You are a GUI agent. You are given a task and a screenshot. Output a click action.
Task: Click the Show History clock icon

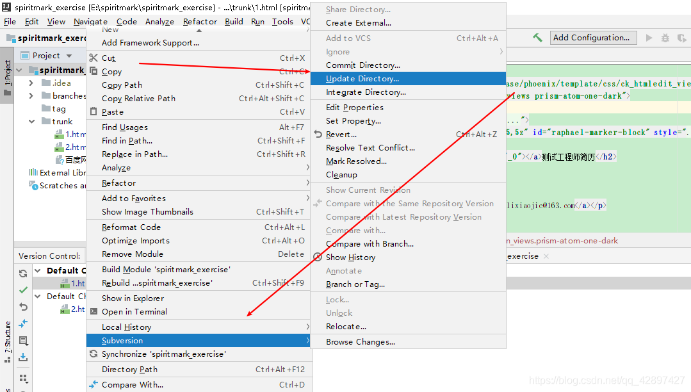[318, 257]
